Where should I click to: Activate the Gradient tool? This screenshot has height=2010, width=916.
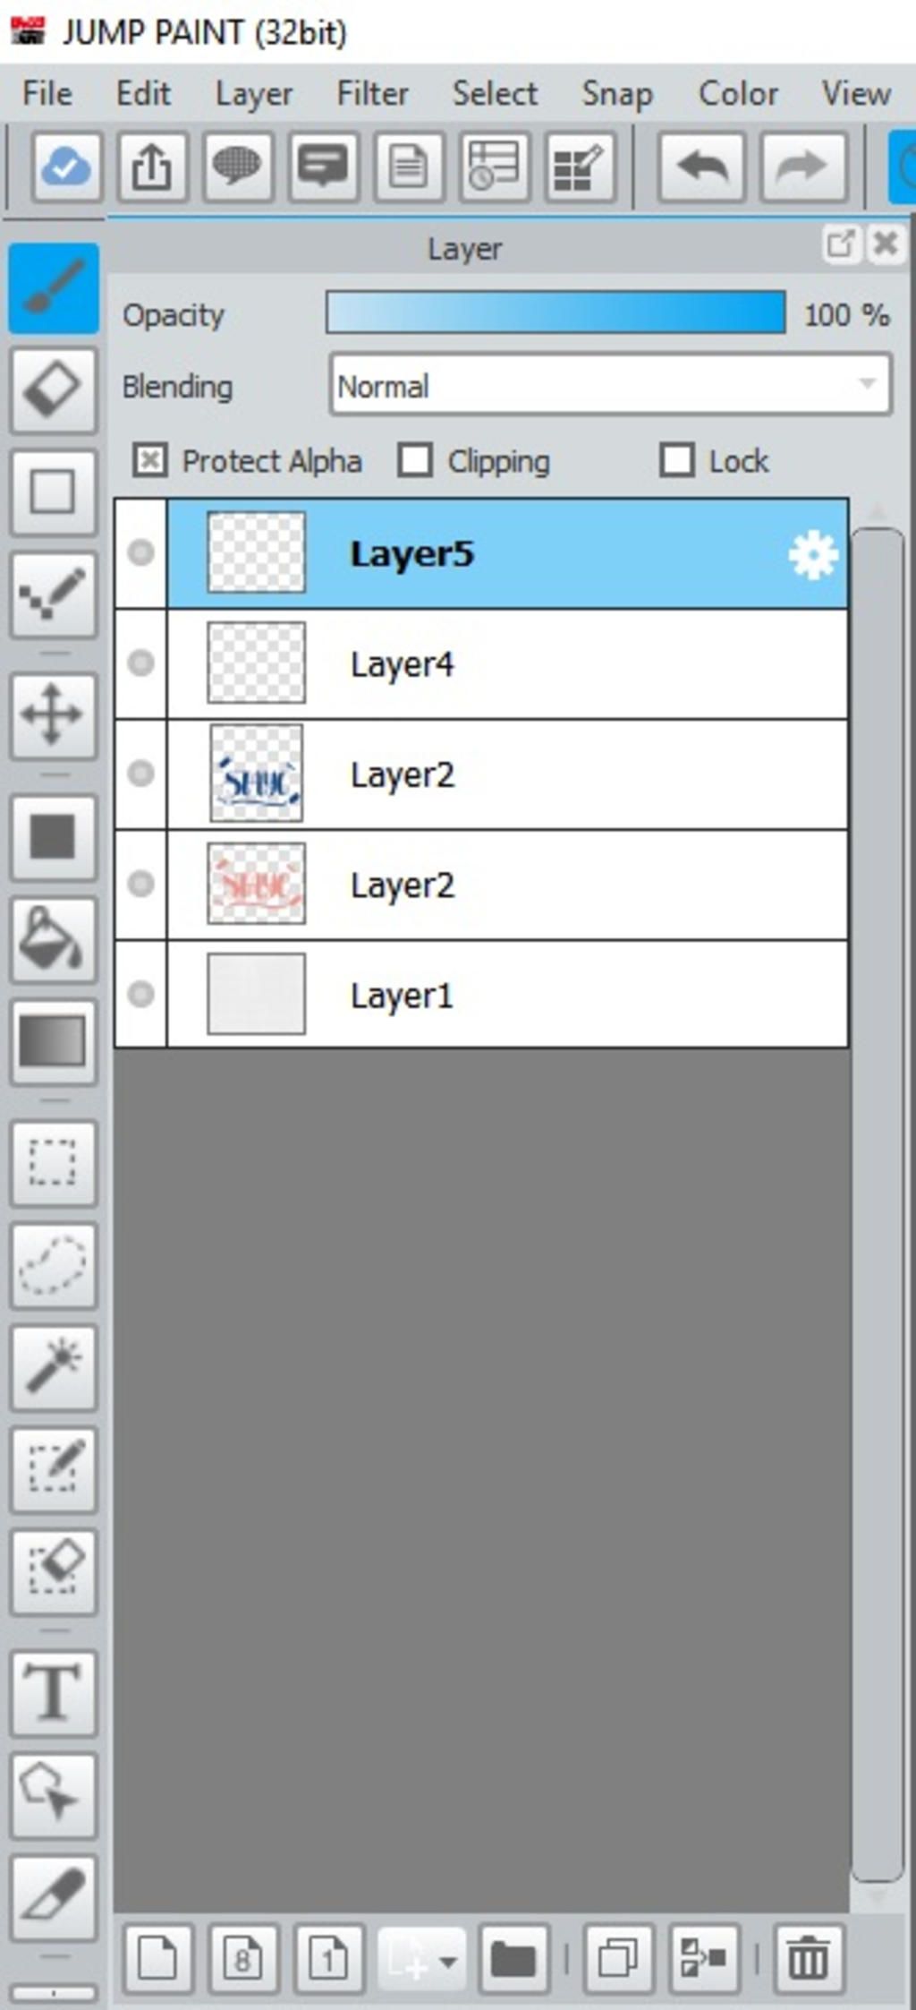tap(53, 1040)
